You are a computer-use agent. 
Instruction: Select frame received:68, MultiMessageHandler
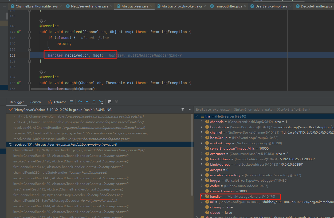(99, 139)
